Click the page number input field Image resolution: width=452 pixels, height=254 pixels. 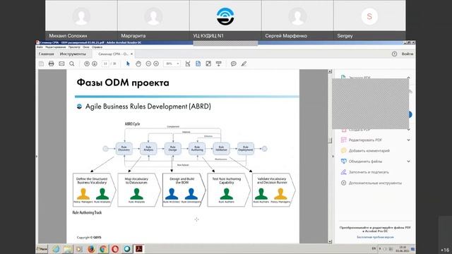(105, 64)
